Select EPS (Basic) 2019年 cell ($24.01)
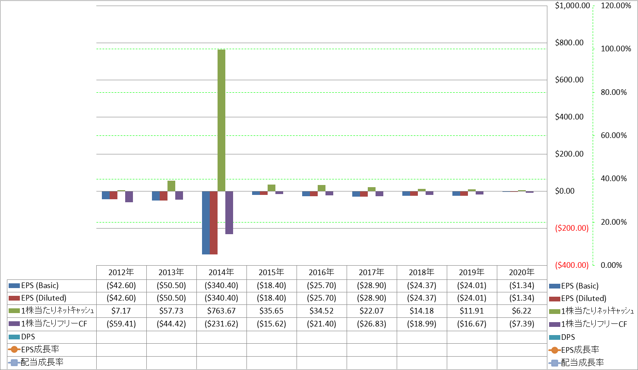 tap(472, 285)
